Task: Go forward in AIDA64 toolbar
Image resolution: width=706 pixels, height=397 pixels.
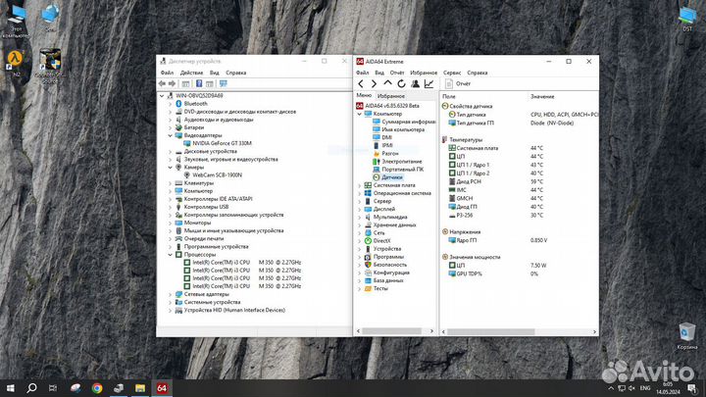Action: tap(374, 83)
